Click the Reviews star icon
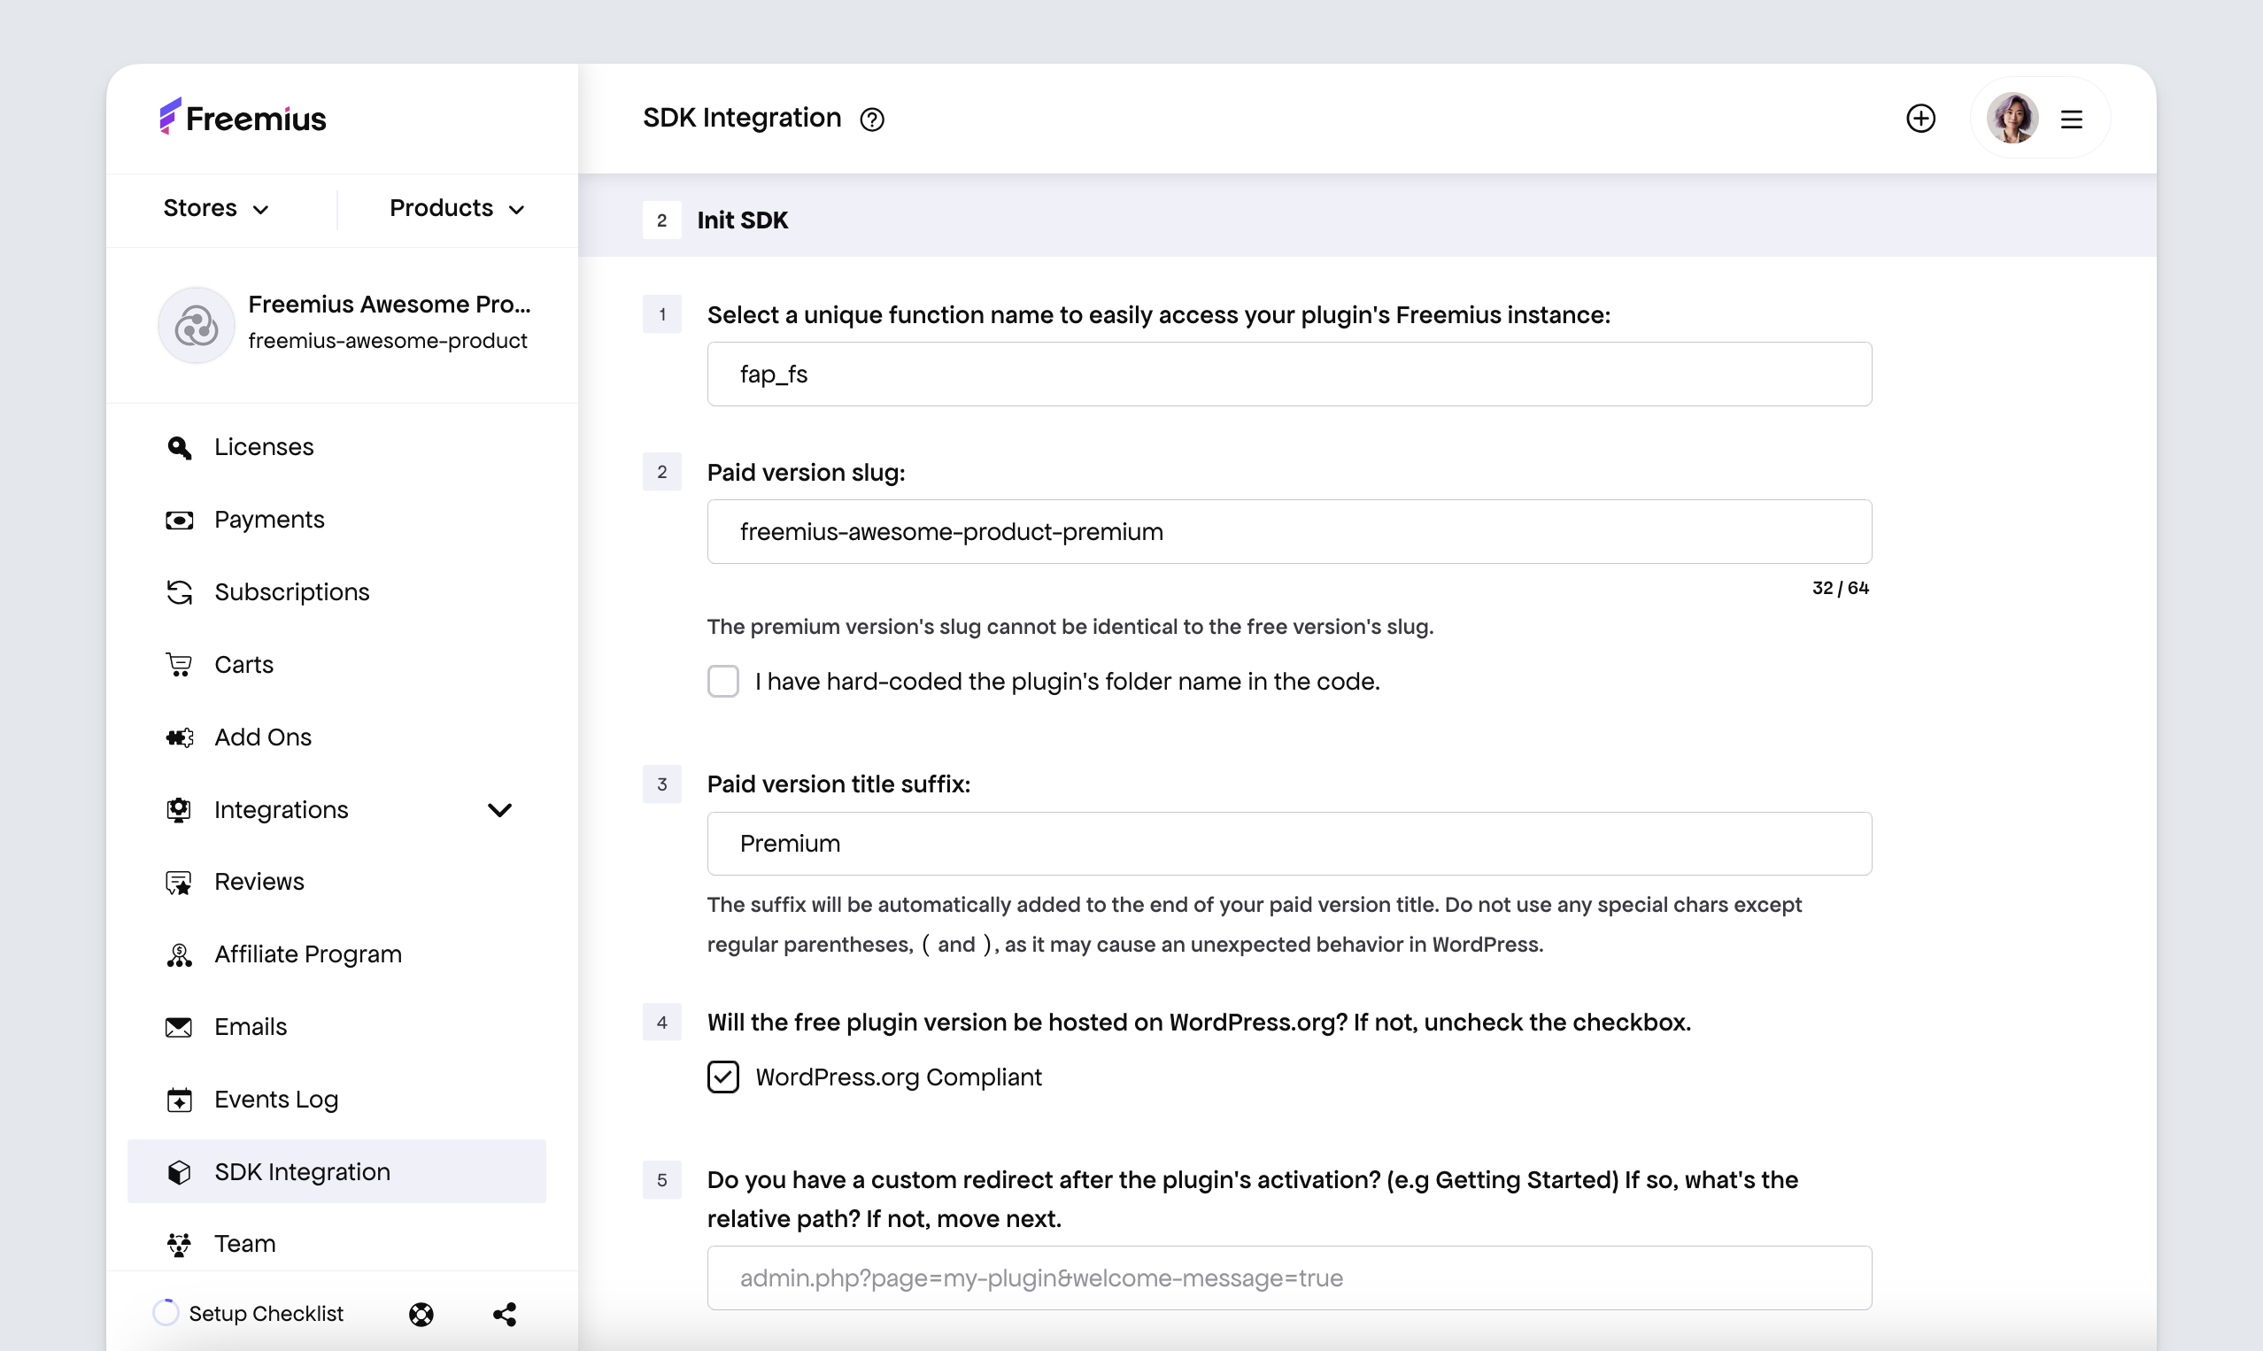 tap(180, 882)
